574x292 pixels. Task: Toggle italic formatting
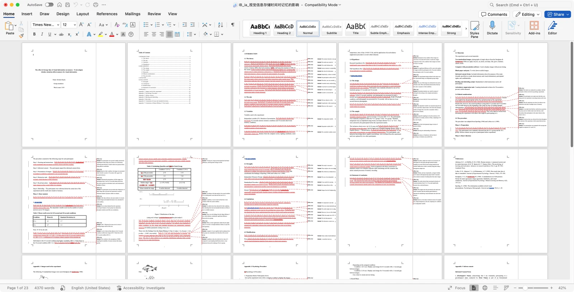pyautogui.click(x=42, y=34)
